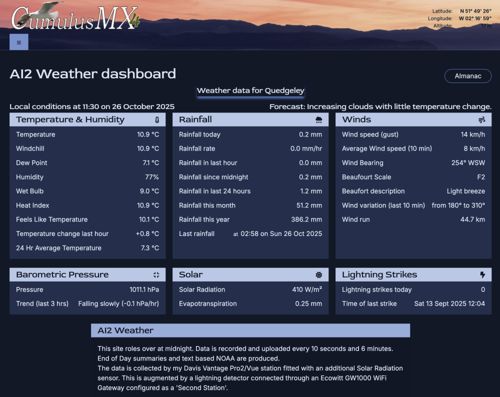Click the lightning bolt icon on Lightning Strikes panel

pos(482,274)
